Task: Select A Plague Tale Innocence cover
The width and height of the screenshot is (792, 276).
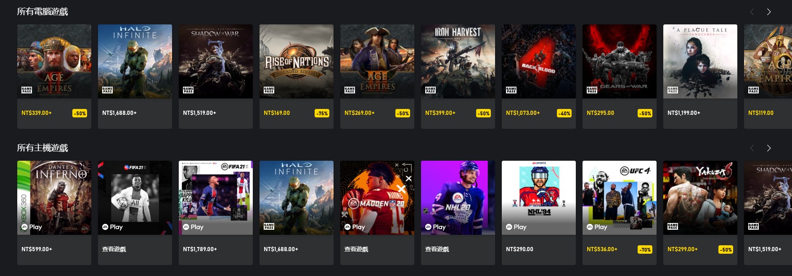Action: (700, 61)
